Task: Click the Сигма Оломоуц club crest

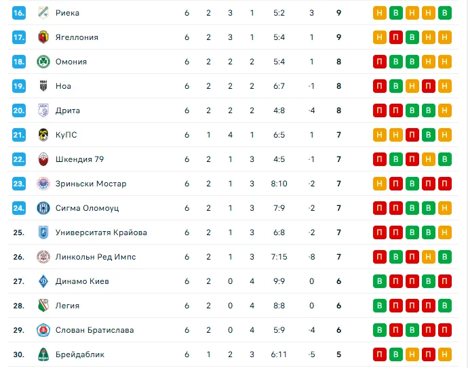Action: (x=43, y=208)
